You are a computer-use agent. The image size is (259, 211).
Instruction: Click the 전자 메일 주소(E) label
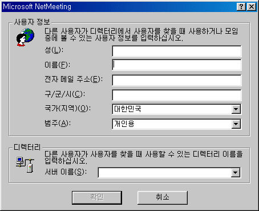click(x=74, y=79)
